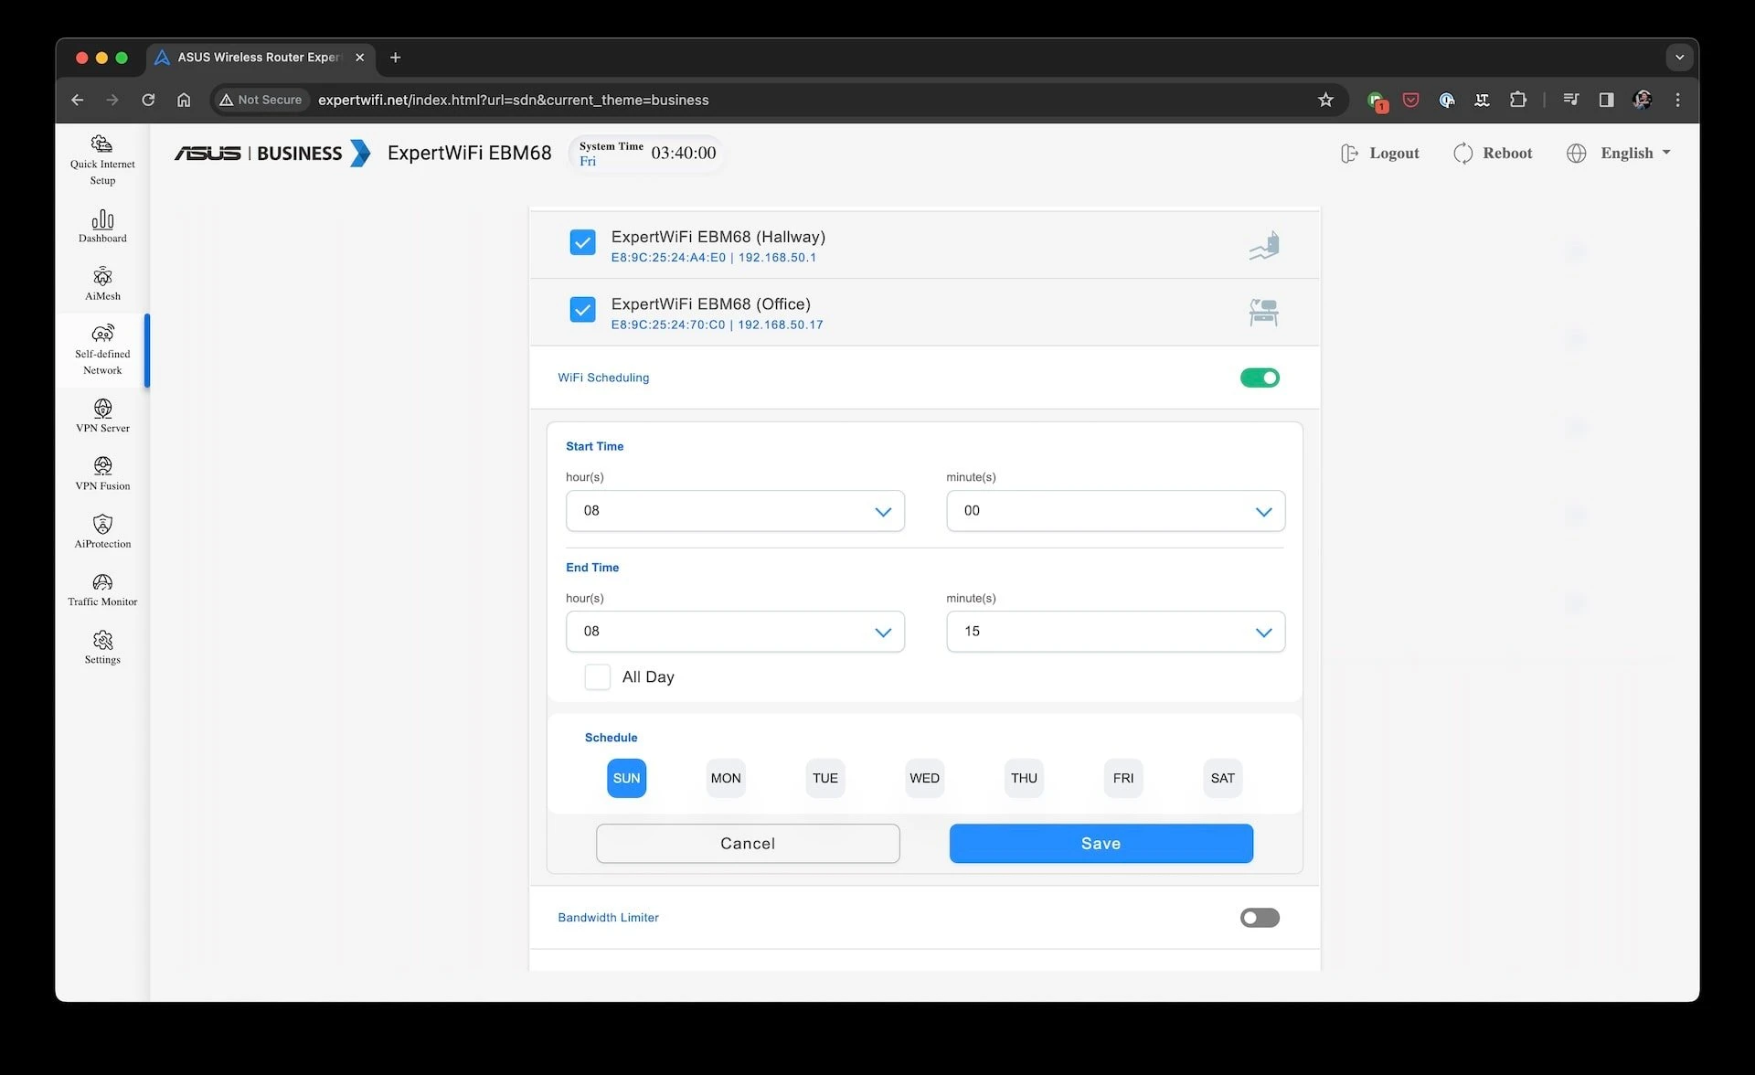Click the Not Secure site info chip

(261, 100)
